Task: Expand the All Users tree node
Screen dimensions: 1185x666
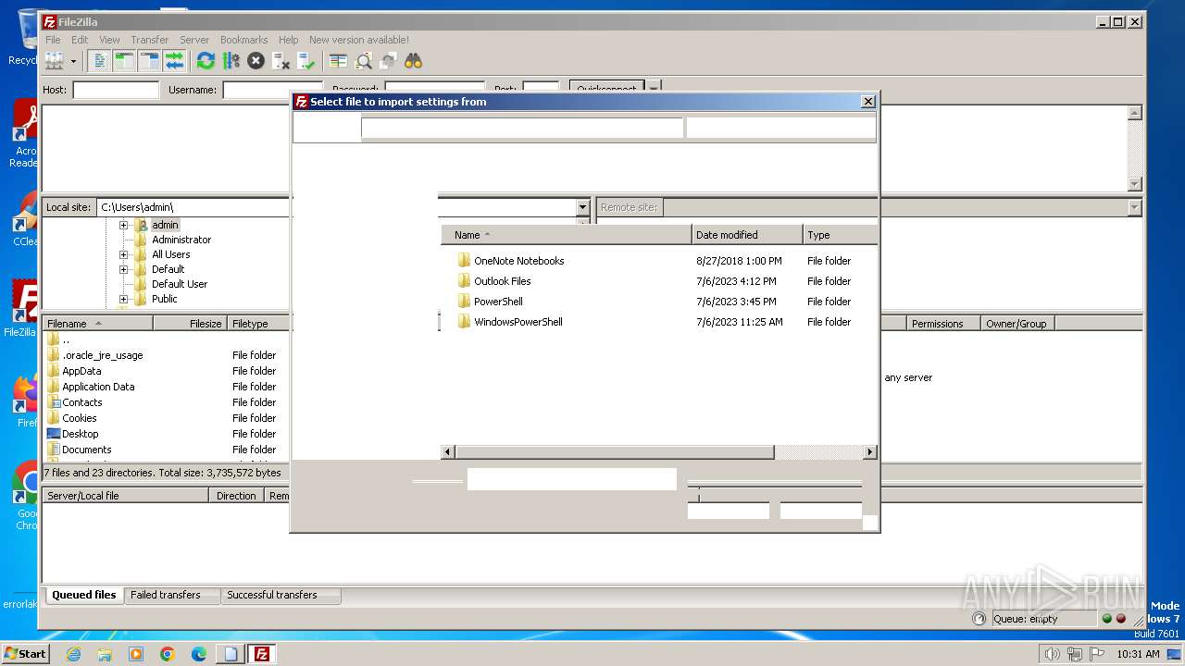Action: pyautogui.click(x=123, y=254)
